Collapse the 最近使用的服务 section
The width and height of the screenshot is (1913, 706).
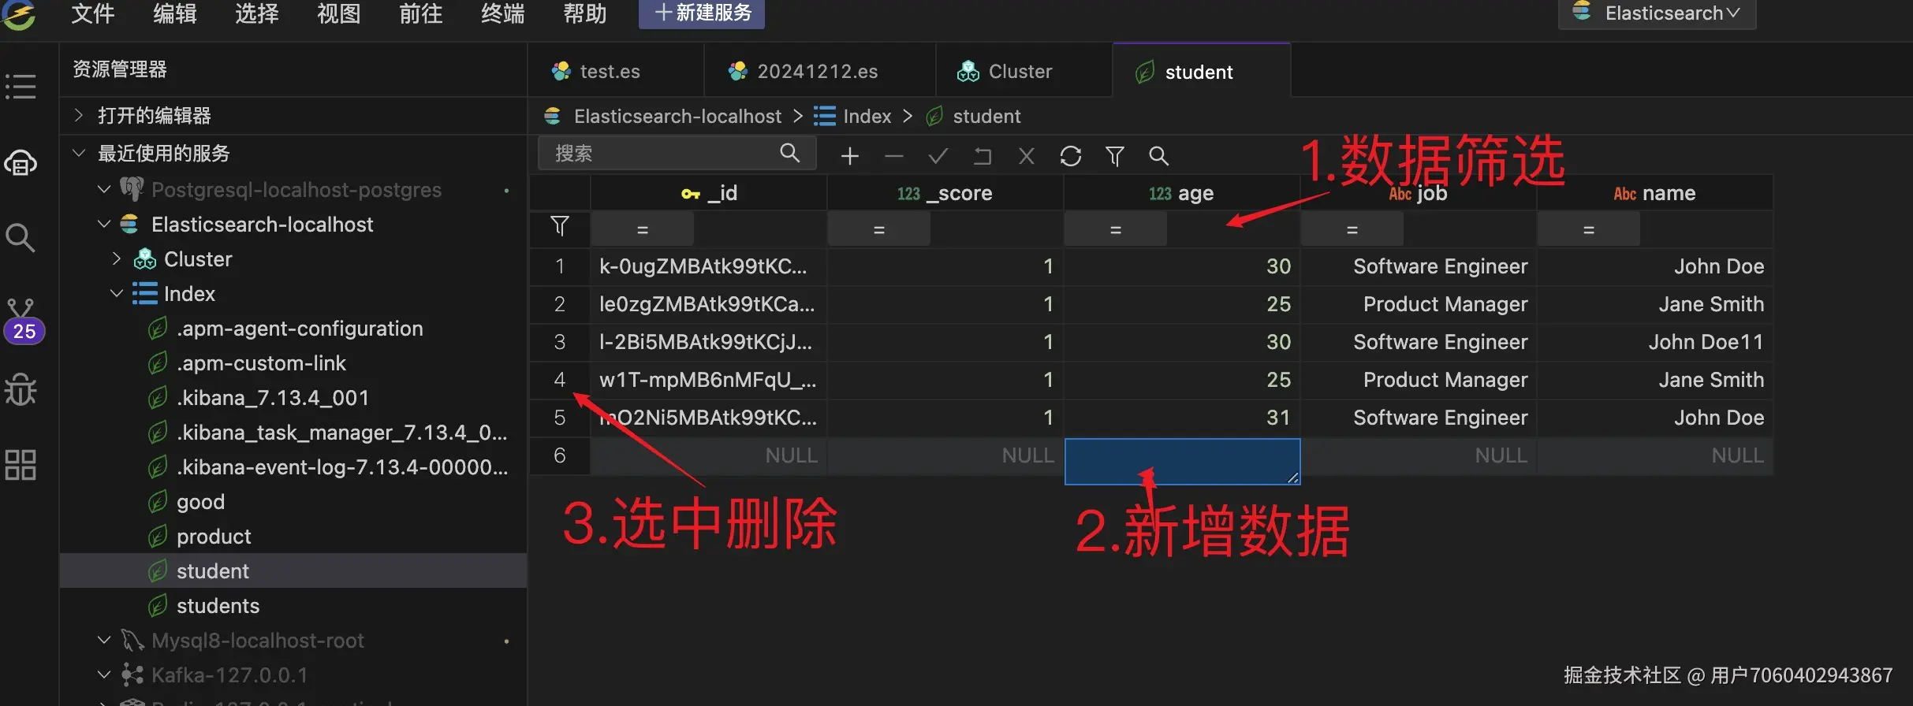pyautogui.click(x=78, y=153)
